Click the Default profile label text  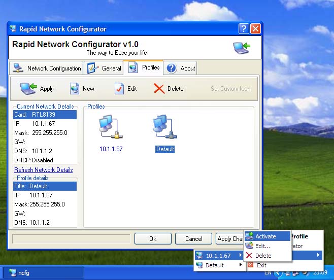click(165, 149)
